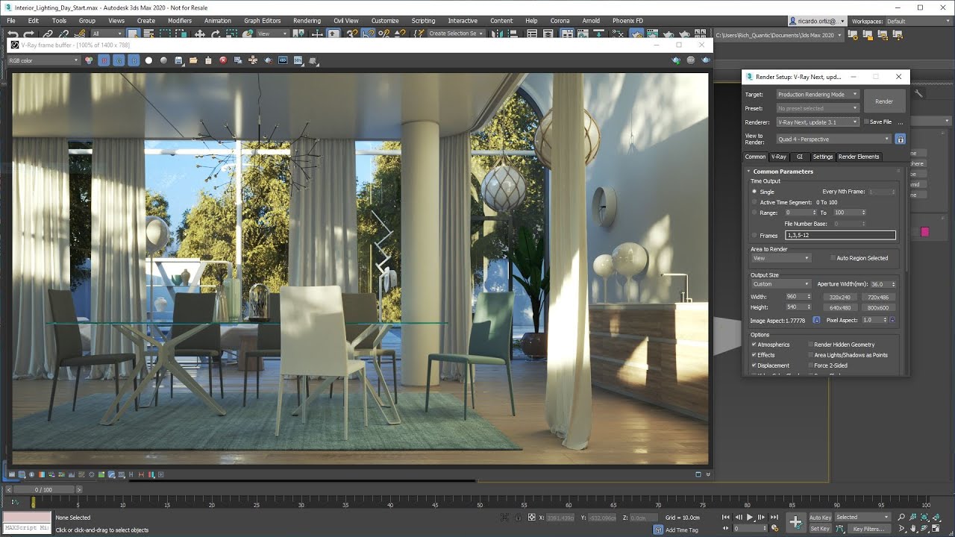This screenshot has width=955, height=537.
Task: Switch to alpha channel white circle icon
Action: (148, 60)
